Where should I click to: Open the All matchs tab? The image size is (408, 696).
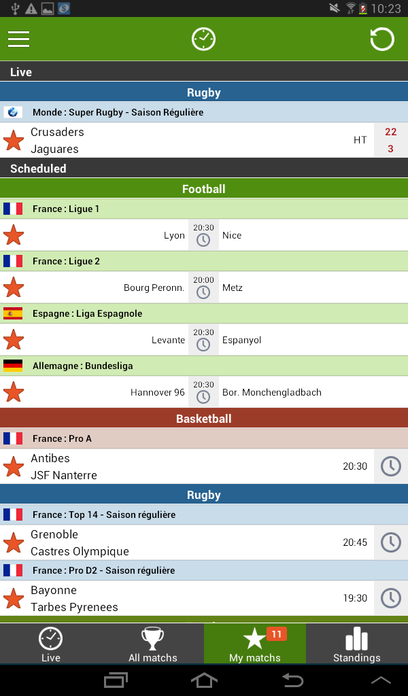click(153, 644)
